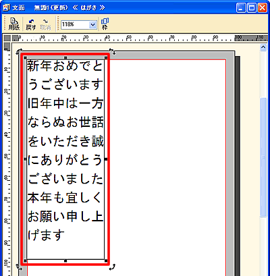
Task: Minimize the 文面 window
Action: click(241, 8)
